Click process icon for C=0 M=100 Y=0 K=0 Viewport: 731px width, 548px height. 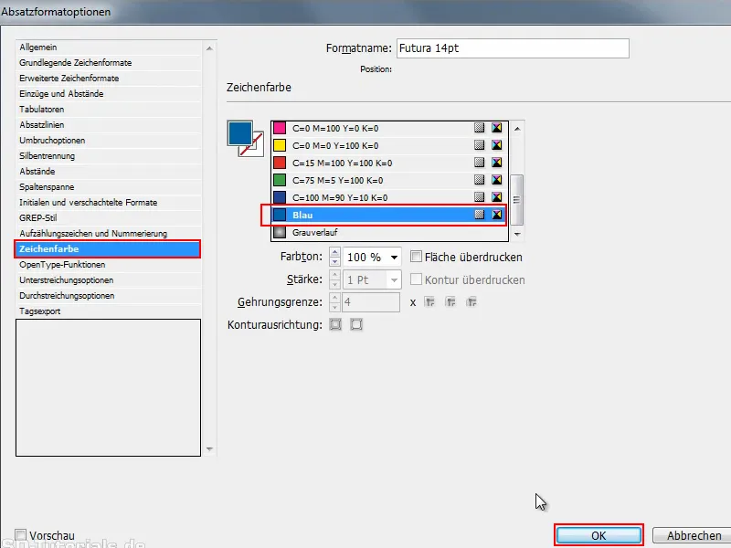(x=479, y=128)
